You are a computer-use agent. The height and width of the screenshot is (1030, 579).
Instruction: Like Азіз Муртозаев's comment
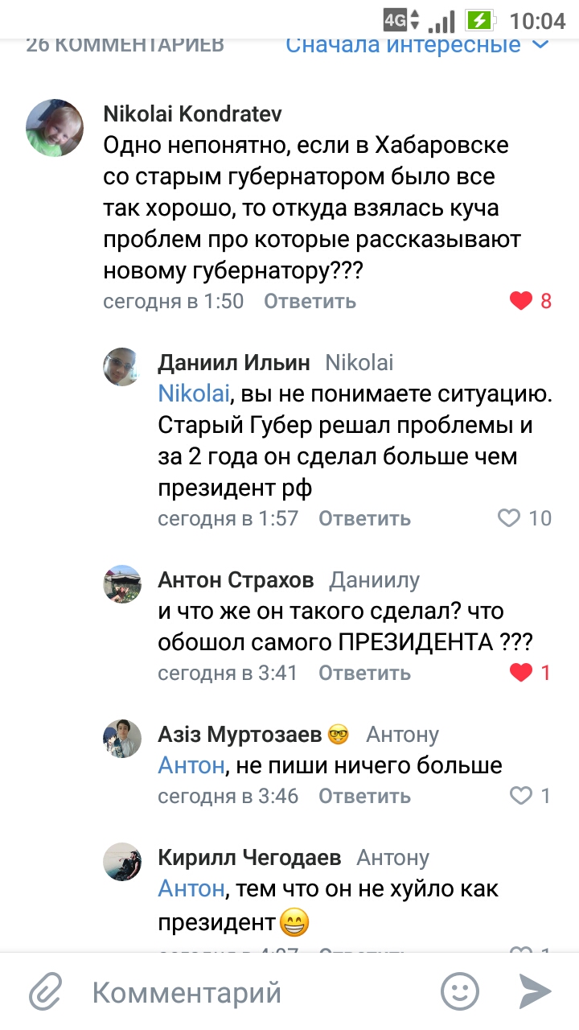click(522, 796)
